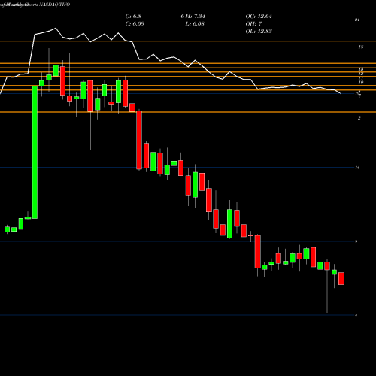This screenshot has width=376, height=376.
Task: Select the "OH: 7" reading
Action: (x=253, y=24)
